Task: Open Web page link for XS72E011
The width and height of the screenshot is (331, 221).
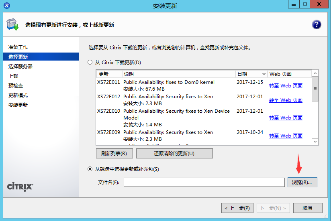Action: (x=286, y=85)
